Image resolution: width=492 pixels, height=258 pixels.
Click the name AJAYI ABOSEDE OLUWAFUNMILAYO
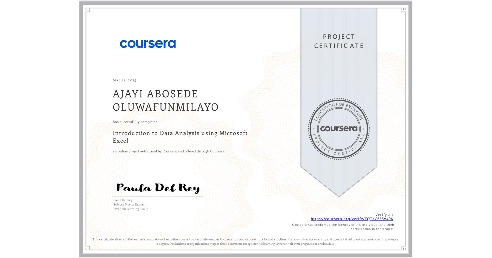coord(166,100)
